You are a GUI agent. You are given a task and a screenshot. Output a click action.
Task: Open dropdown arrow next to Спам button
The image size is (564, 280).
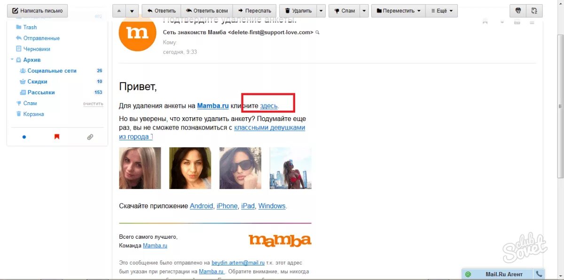(364, 10)
